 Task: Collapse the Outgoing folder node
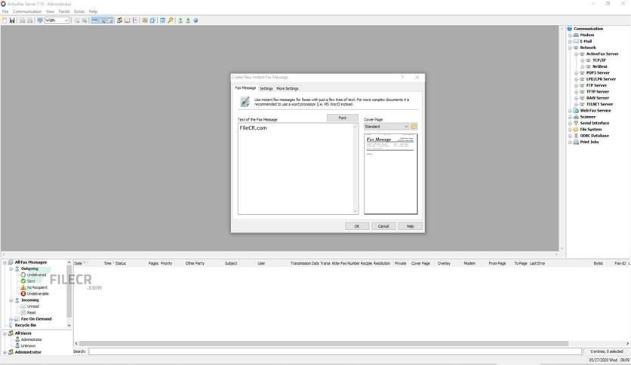tap(11, 268)
